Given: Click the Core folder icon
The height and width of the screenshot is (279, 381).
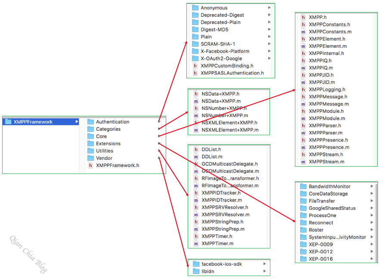Looking at the screenshot, I should click(x=91, y=136).
